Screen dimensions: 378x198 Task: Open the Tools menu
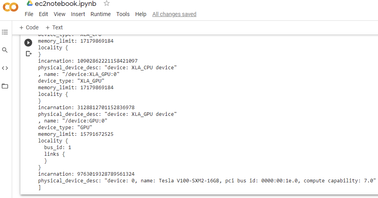[x=123, y=14]
